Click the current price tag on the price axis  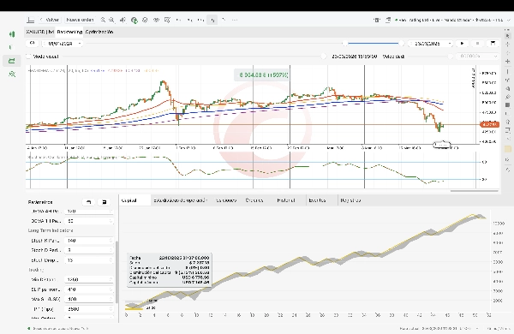coord(489,124)
